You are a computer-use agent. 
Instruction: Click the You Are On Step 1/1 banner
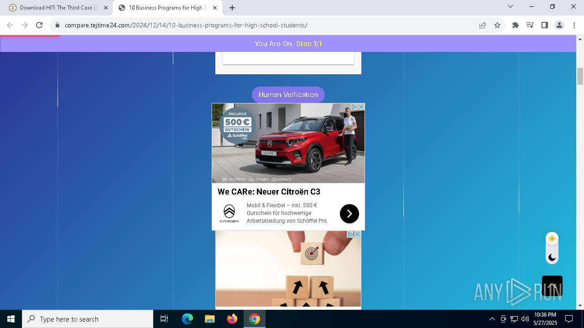tap(288, 44)
